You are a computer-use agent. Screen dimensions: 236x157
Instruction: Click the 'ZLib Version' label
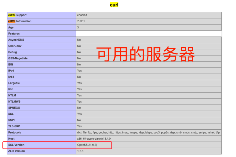pos(17,151)
